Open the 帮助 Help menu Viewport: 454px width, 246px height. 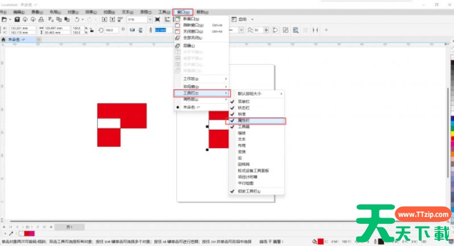(202, 11)
